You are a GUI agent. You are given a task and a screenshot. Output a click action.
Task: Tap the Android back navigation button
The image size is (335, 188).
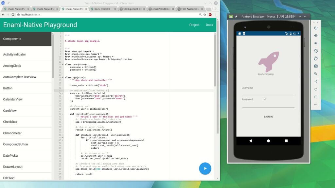pos(250,141)
